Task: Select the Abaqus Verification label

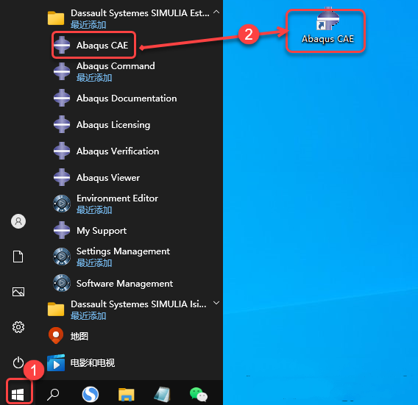Action: click(x=118, y=151)
